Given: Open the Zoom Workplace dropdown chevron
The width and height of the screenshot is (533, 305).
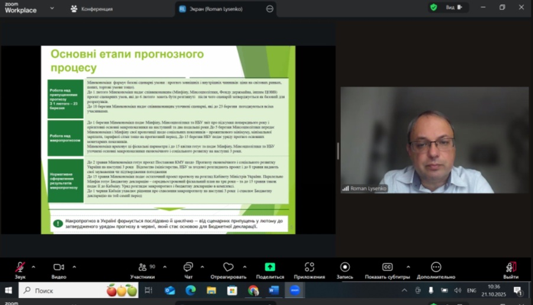Looking at the screenshot, I should pos(52,9).
